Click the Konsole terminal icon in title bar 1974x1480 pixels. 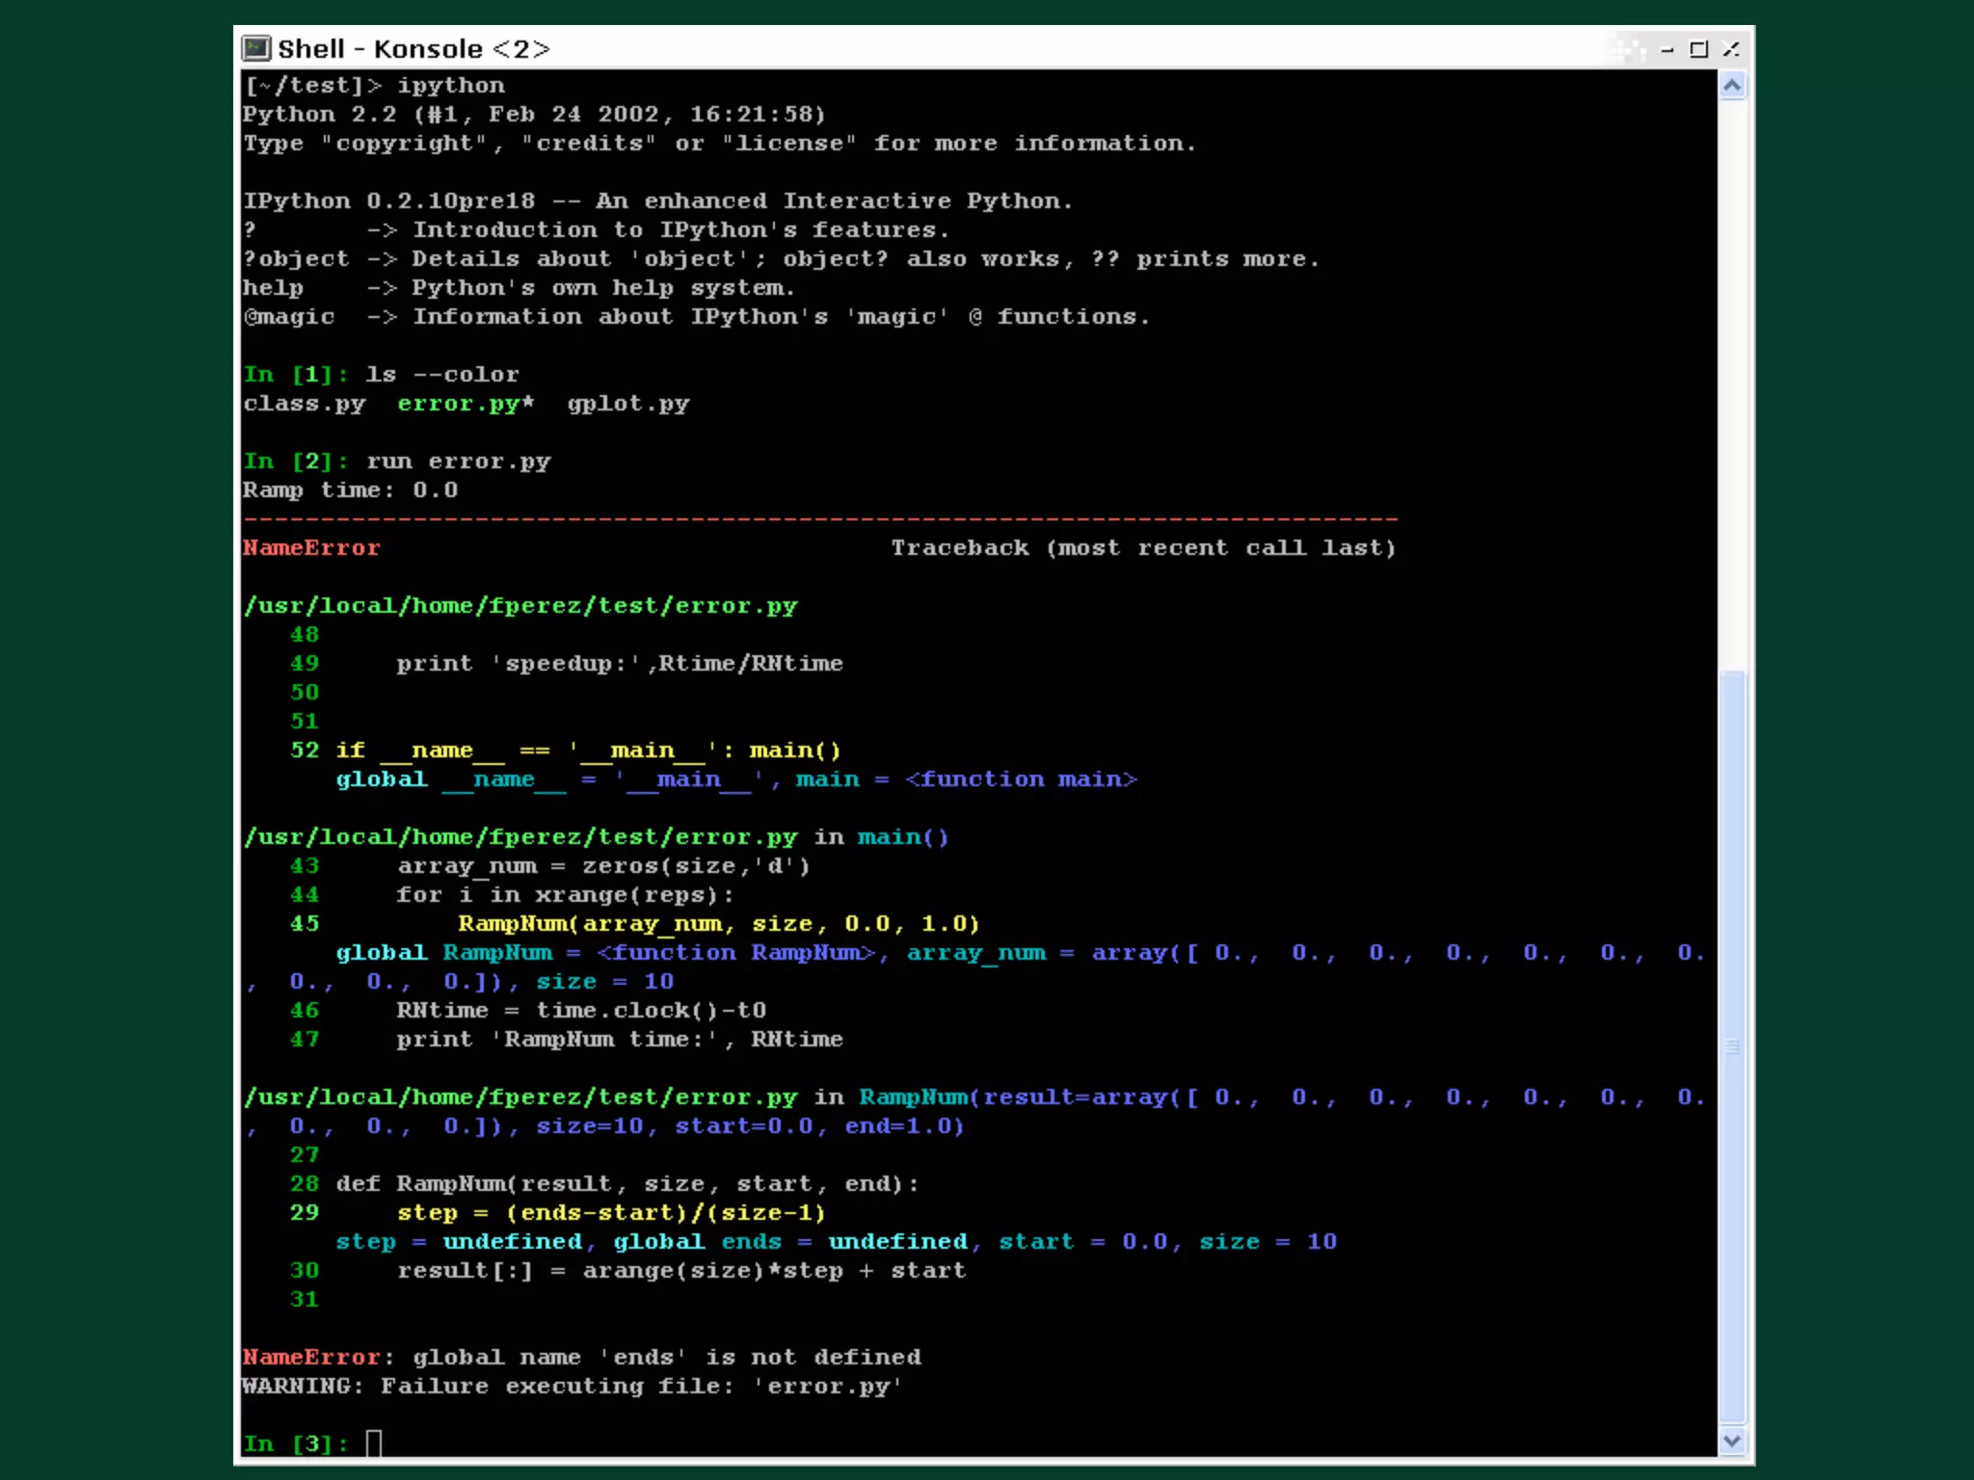coord(256,48)
